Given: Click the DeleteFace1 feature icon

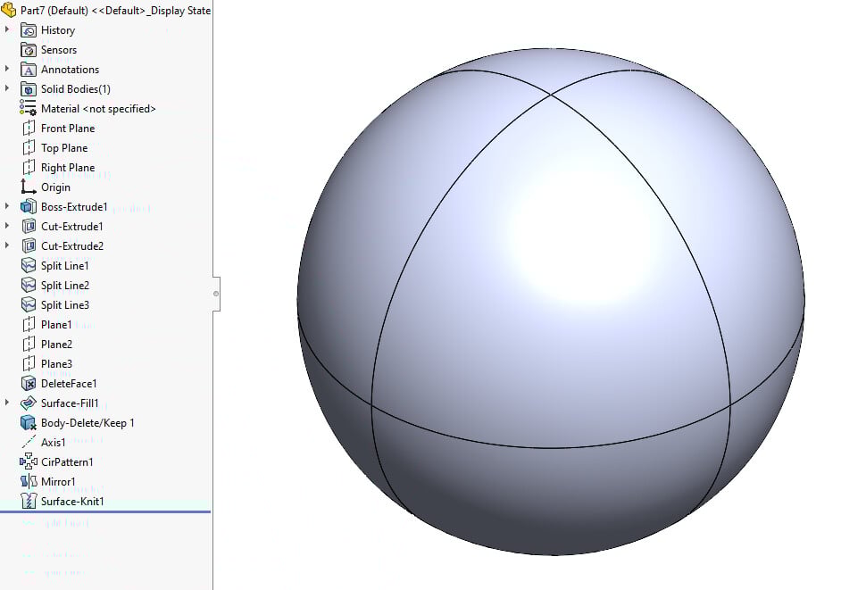Looking at the screenshot, I should pyautogui.click(x=29, y=384).
